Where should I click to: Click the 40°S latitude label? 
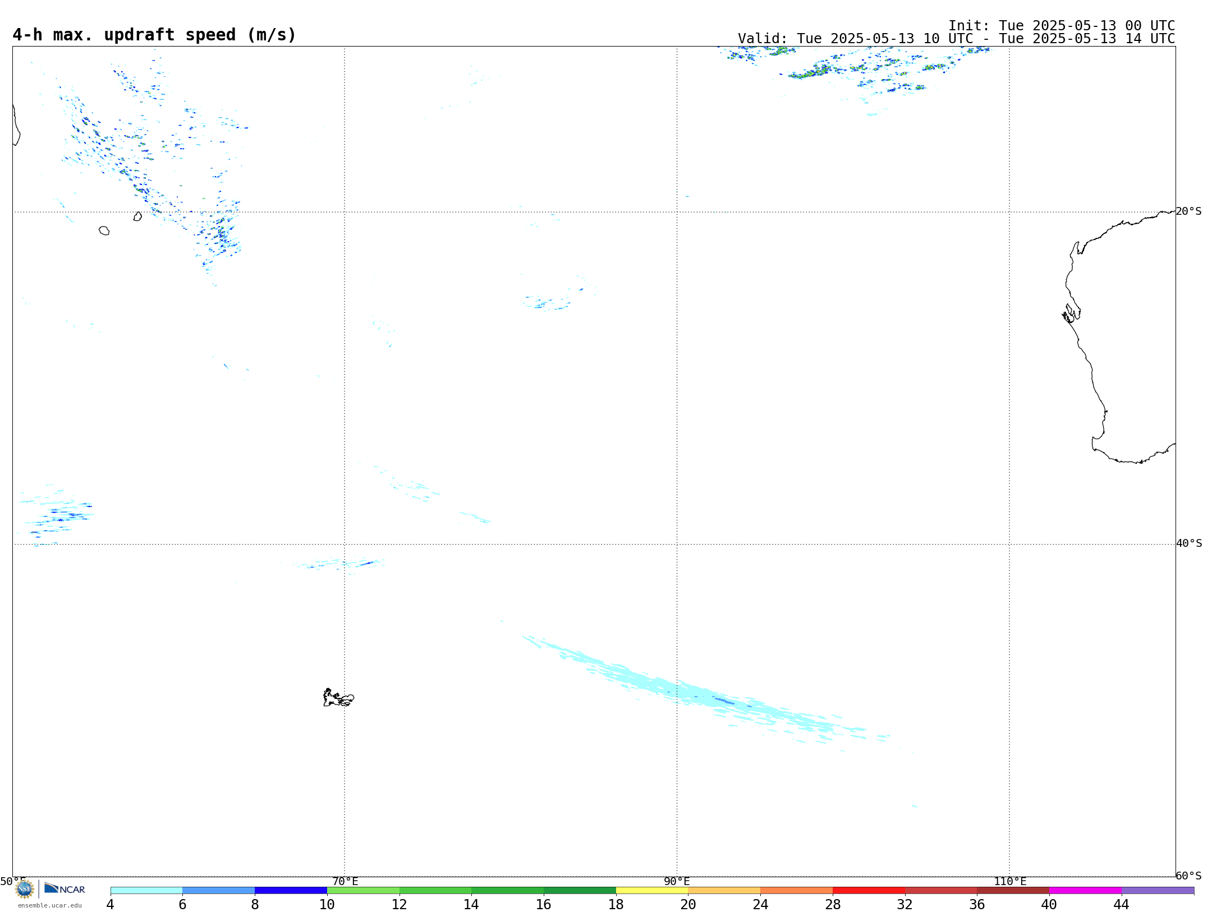click(1189, 543)
